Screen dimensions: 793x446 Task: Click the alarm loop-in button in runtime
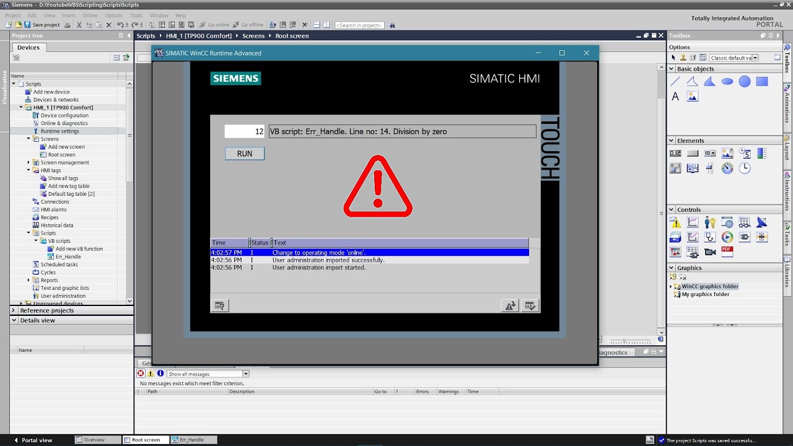pyautogui.click(x=510, y=305)
